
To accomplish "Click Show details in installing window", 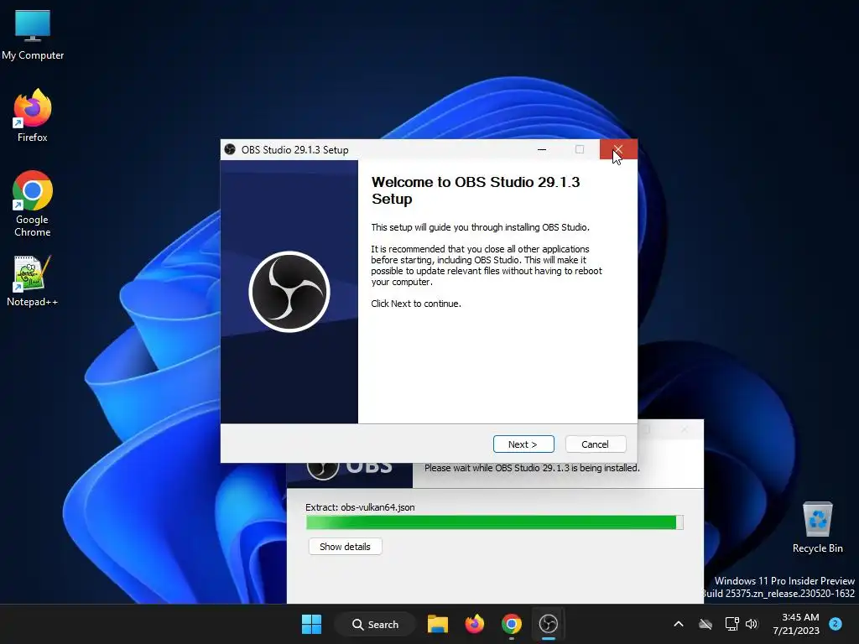I will 345,547.
